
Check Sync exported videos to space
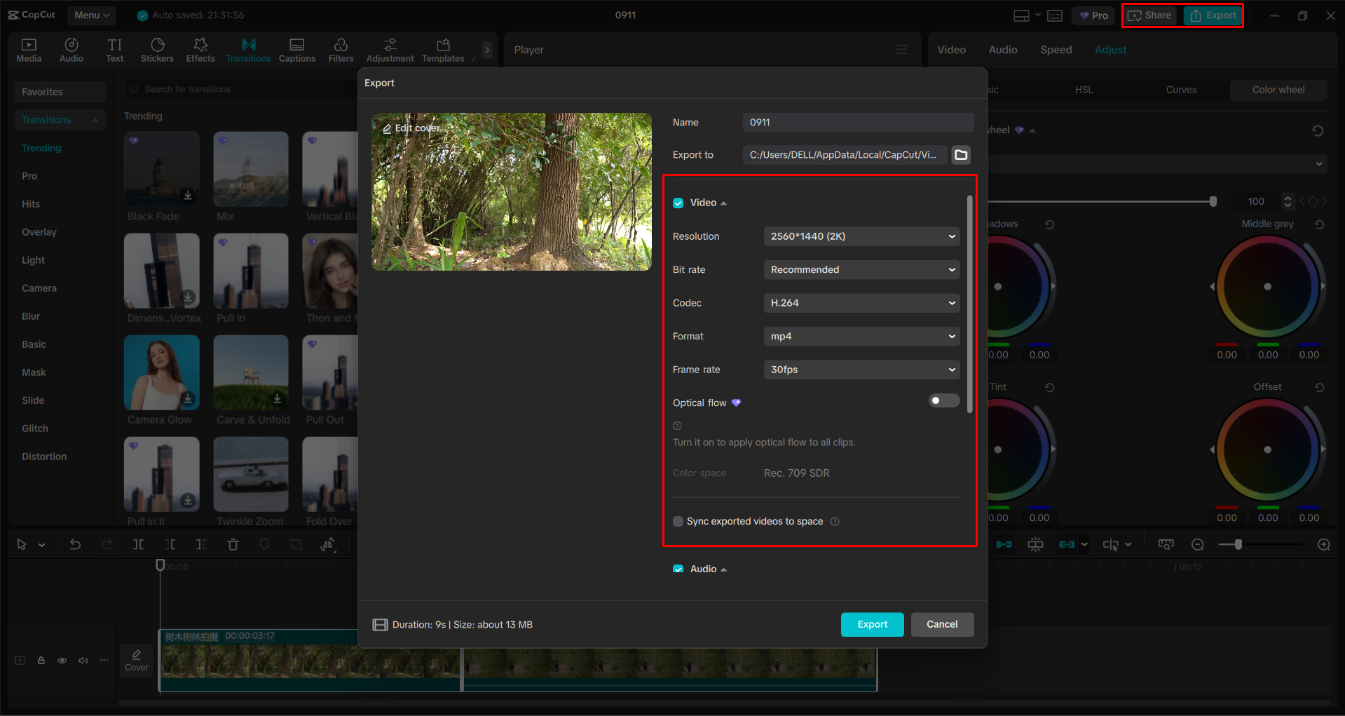678,521
